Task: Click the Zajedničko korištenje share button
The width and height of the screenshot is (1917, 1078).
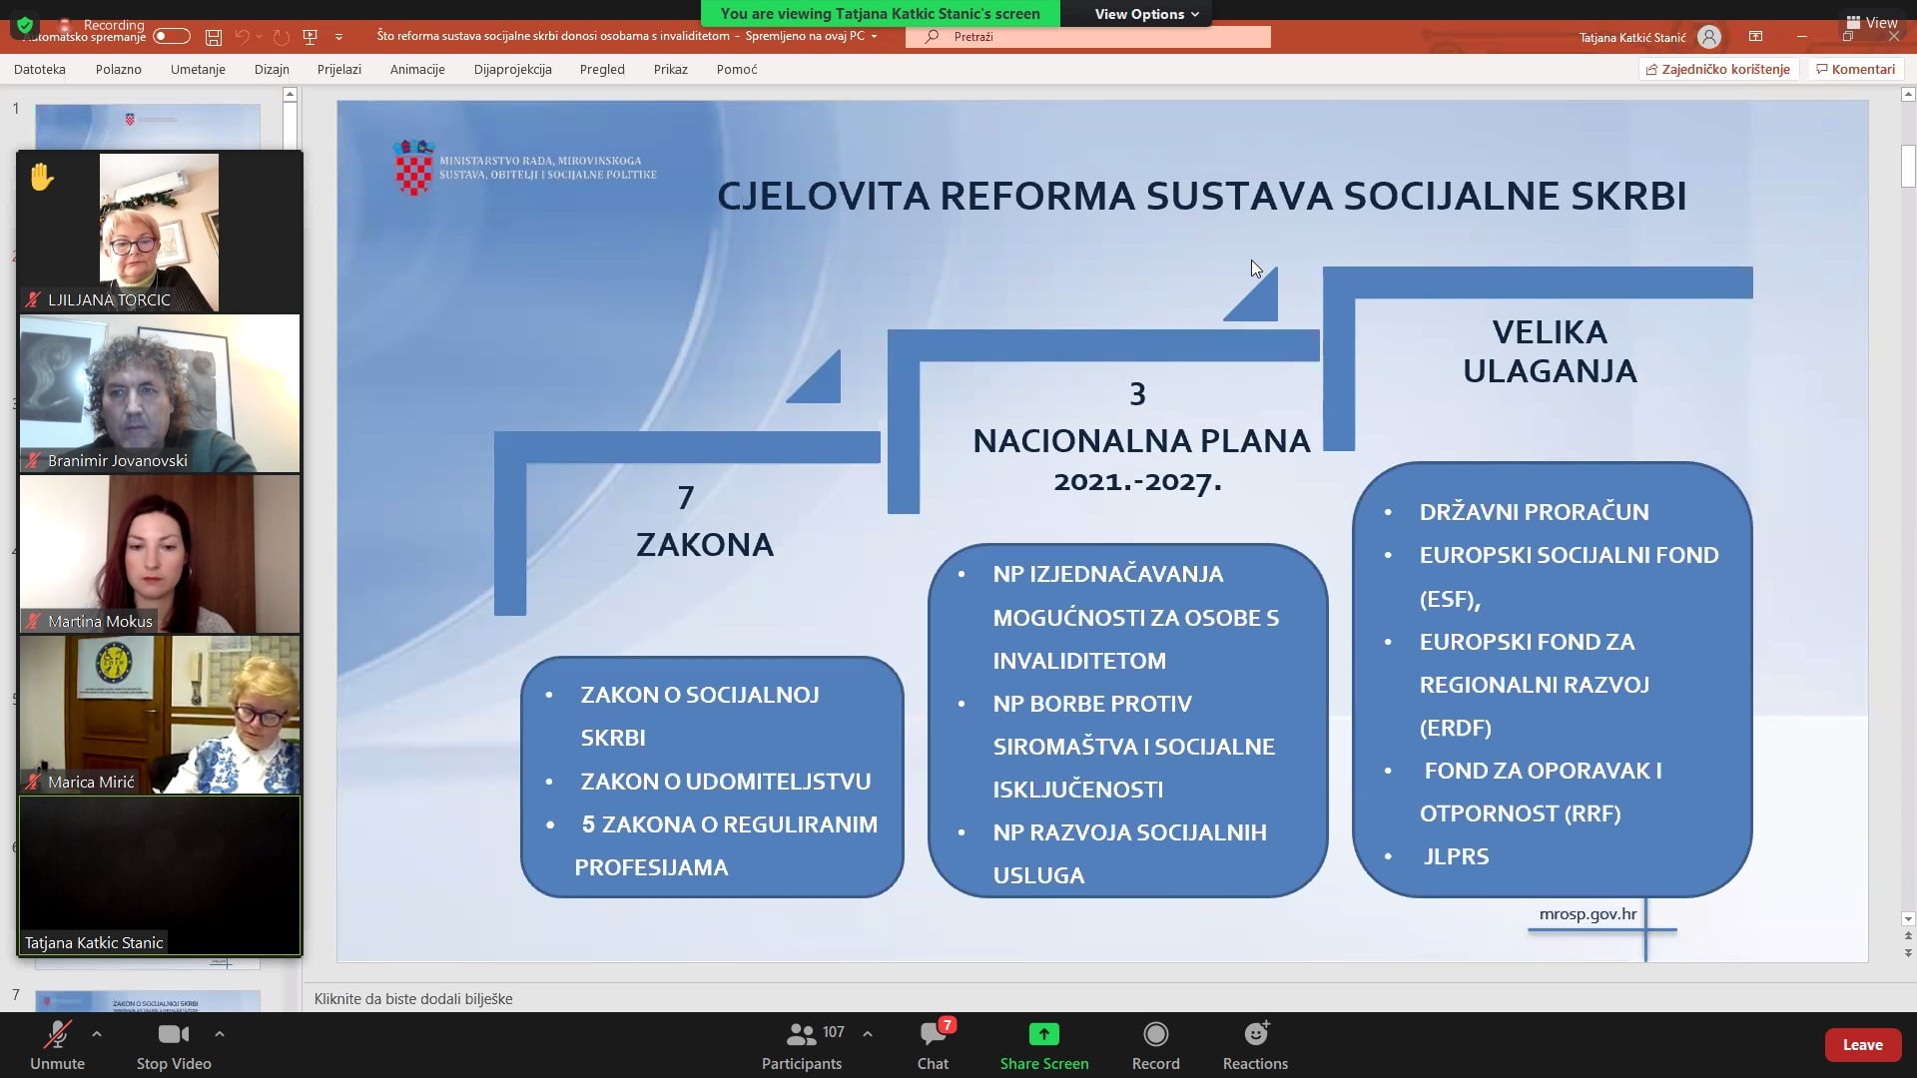Action: point(1718,69)
